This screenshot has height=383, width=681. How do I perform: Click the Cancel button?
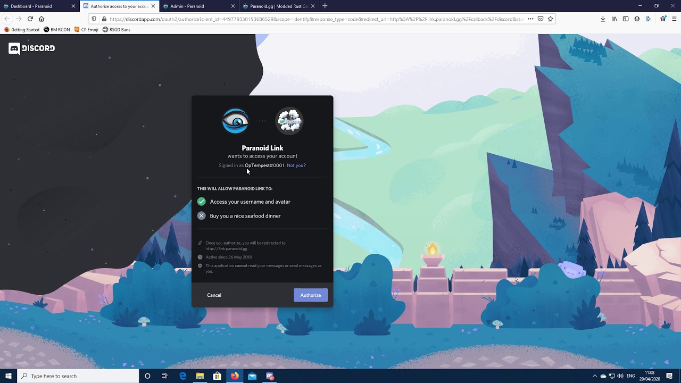pos(214,295)
